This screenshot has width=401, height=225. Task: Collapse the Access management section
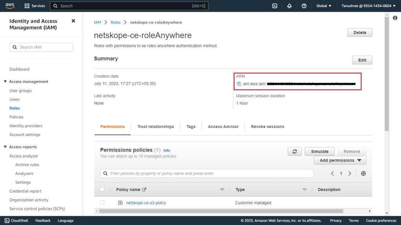click(5, 81)
